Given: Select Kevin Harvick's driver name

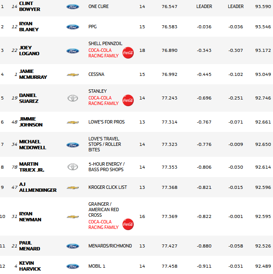Looking at the screenshot, I should [30, 266].
